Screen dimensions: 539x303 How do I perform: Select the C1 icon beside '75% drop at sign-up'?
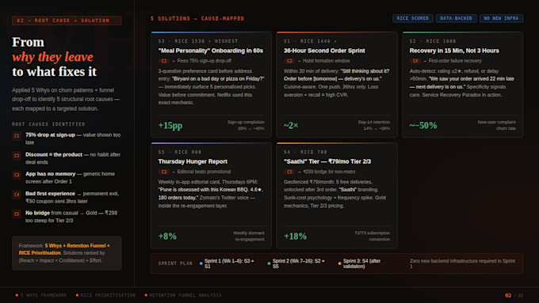pyautogui.click(x=17, y=136)
